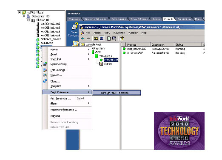
Task: Click the MMC Back arrow toolbar icon
Action: (x=83, y=39)
